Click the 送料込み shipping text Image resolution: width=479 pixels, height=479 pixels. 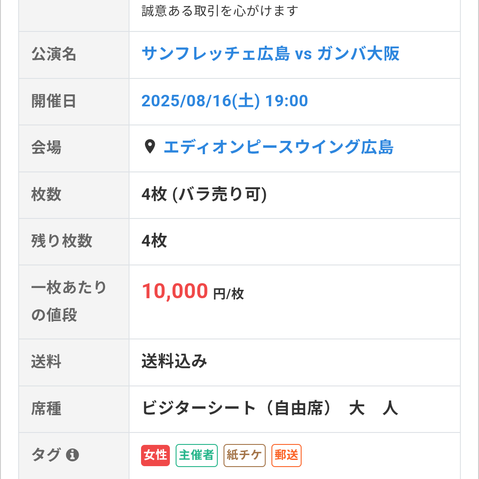point(174,362)
